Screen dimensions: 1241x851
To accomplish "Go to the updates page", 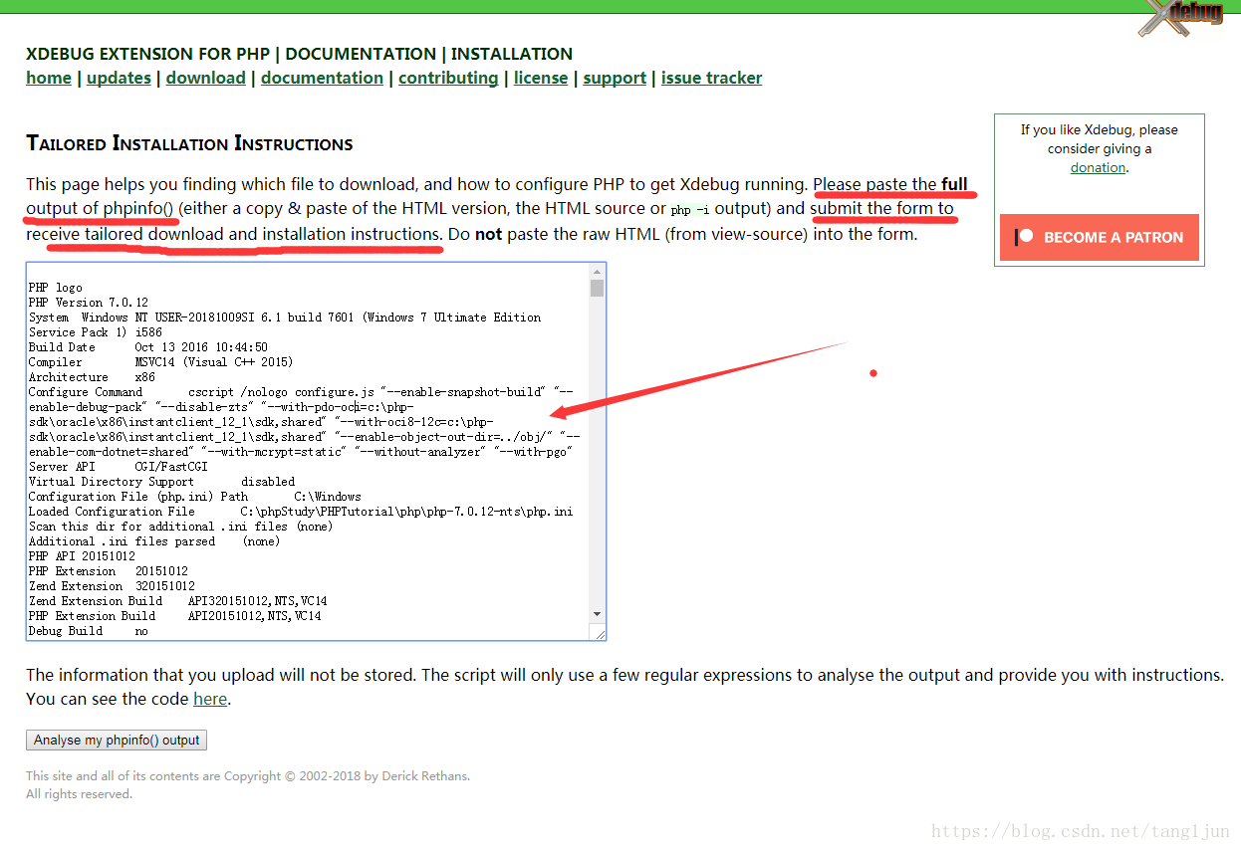I will point(119,78).
